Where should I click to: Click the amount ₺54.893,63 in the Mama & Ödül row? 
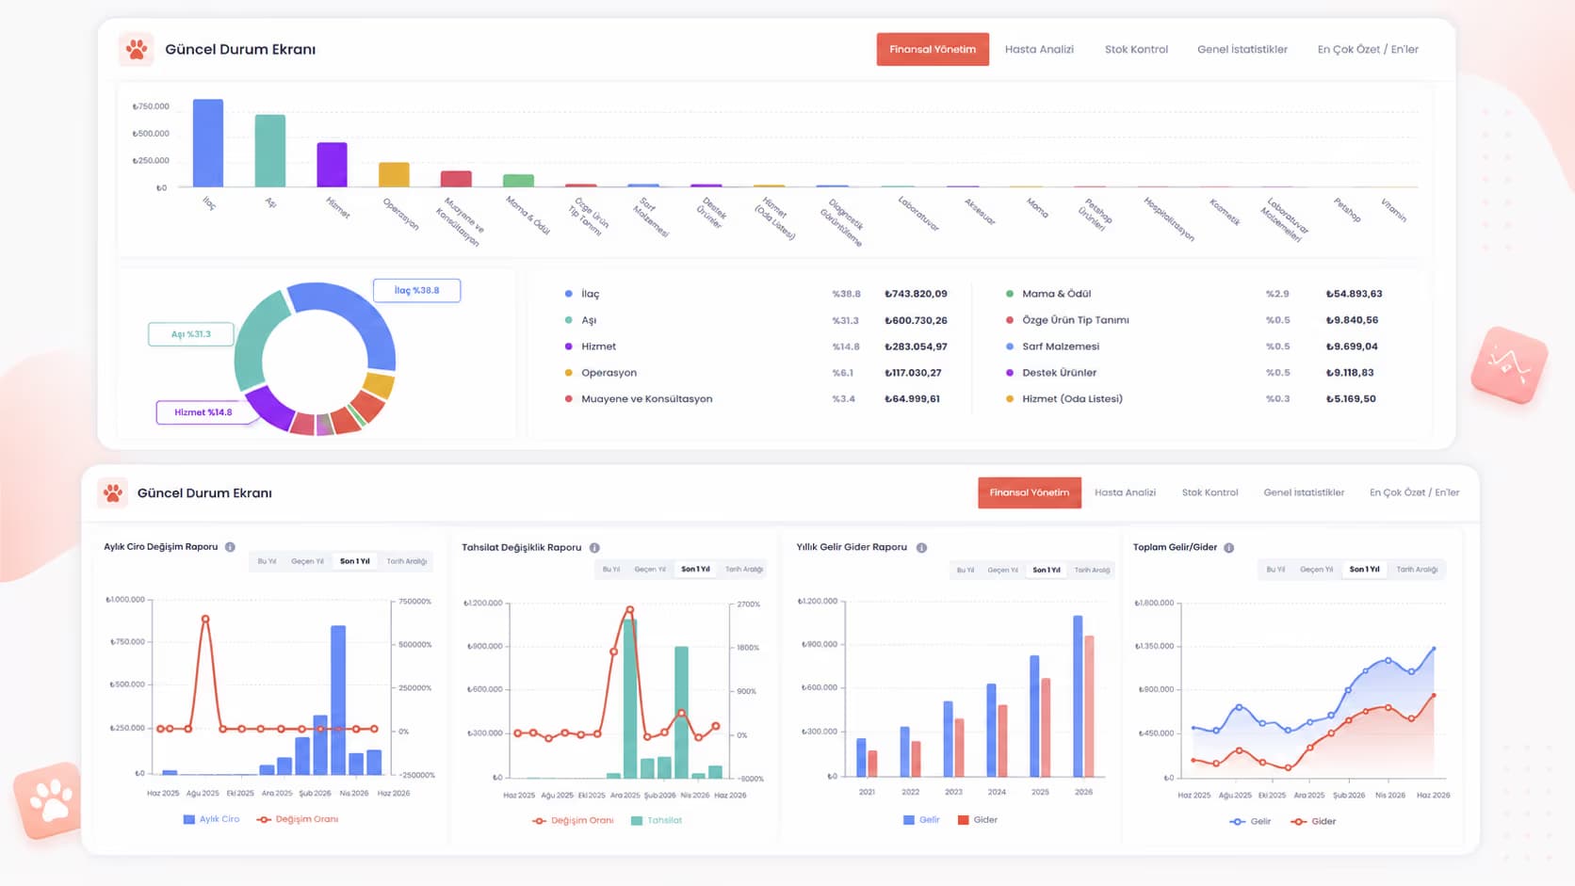coord(1354,294)
